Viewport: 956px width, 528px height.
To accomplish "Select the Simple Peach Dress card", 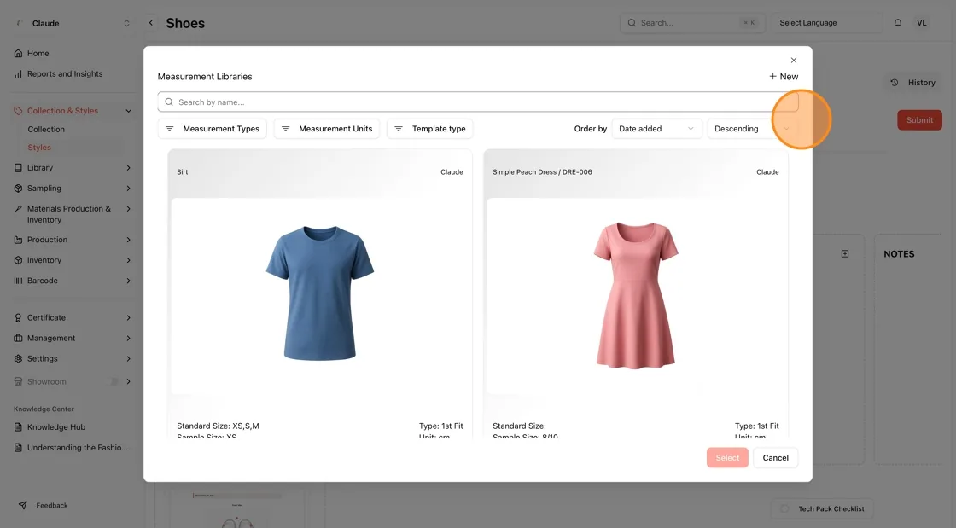I will point(636,295).
